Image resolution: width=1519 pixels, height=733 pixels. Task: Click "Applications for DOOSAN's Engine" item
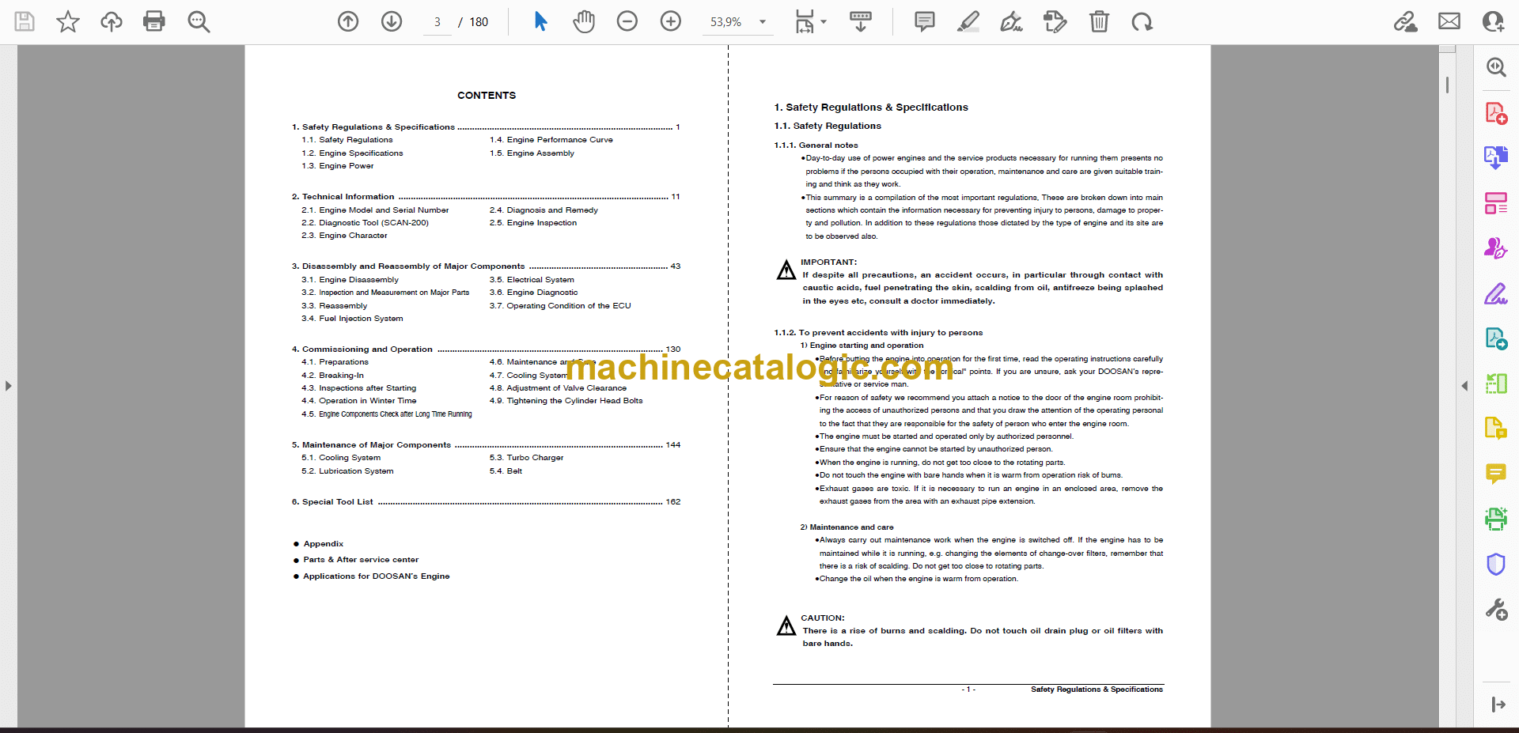click(x=376, y=576)
